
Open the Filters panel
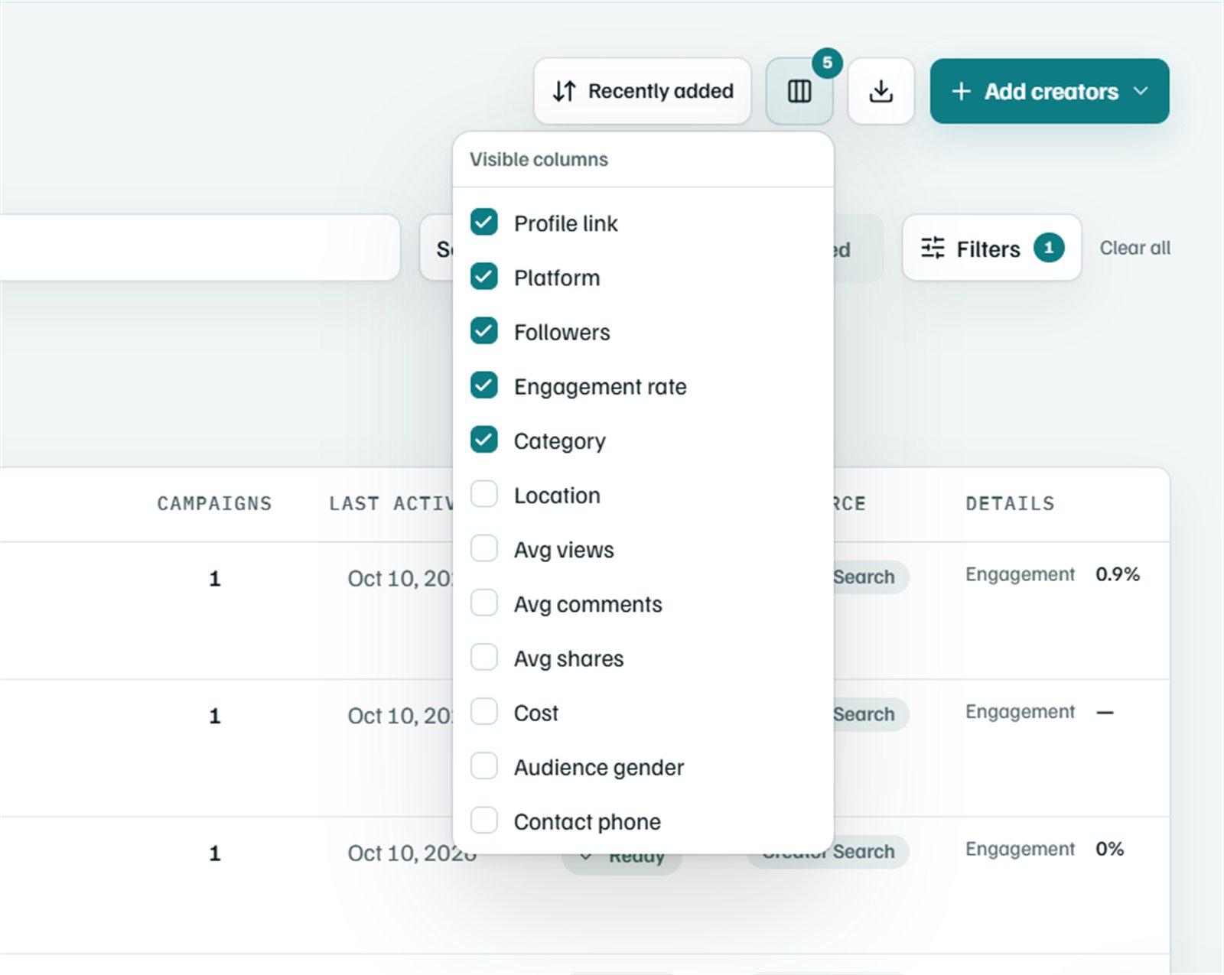point(991,248)
